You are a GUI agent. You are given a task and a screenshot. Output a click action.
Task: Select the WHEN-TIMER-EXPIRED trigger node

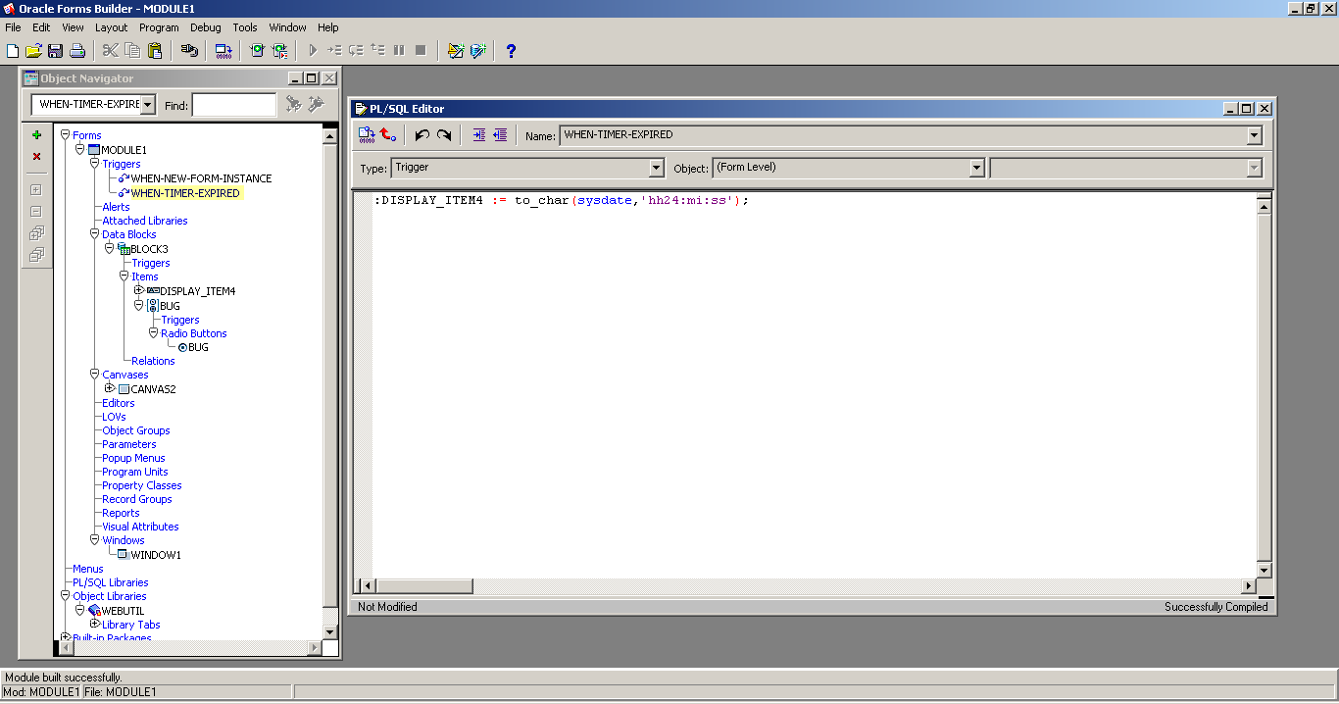tap(185, 193)
